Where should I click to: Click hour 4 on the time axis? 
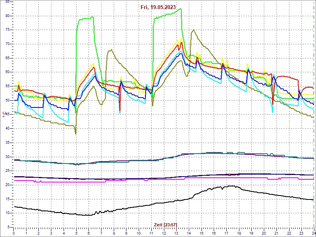64,232
